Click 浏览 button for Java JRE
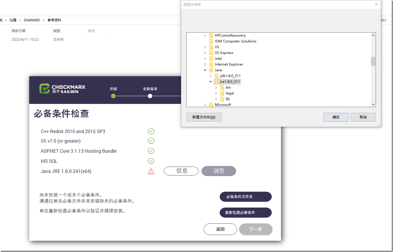The width and height of the screenshot is (393, 252). coord(219,171)
